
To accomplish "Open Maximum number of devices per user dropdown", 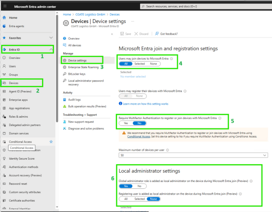I will point(193,155).
